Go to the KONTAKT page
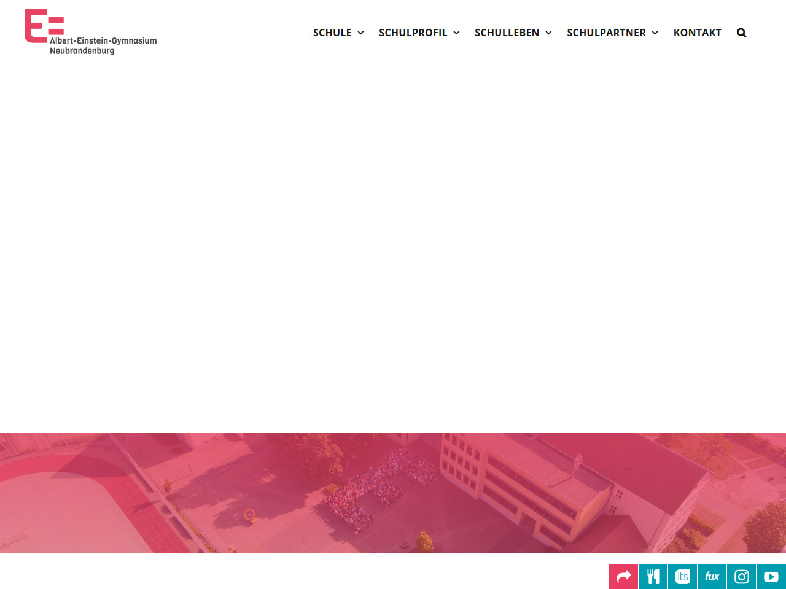 (x=697, y=33)
